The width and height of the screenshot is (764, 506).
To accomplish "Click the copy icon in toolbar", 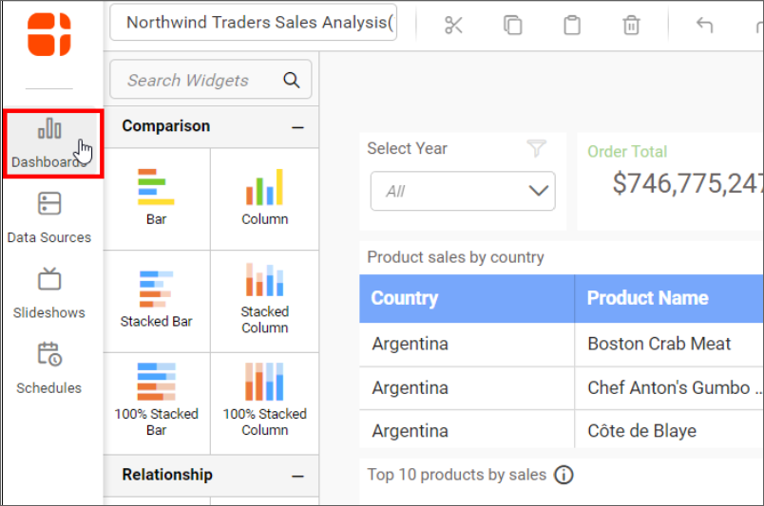I will click(x=512, y=26).
